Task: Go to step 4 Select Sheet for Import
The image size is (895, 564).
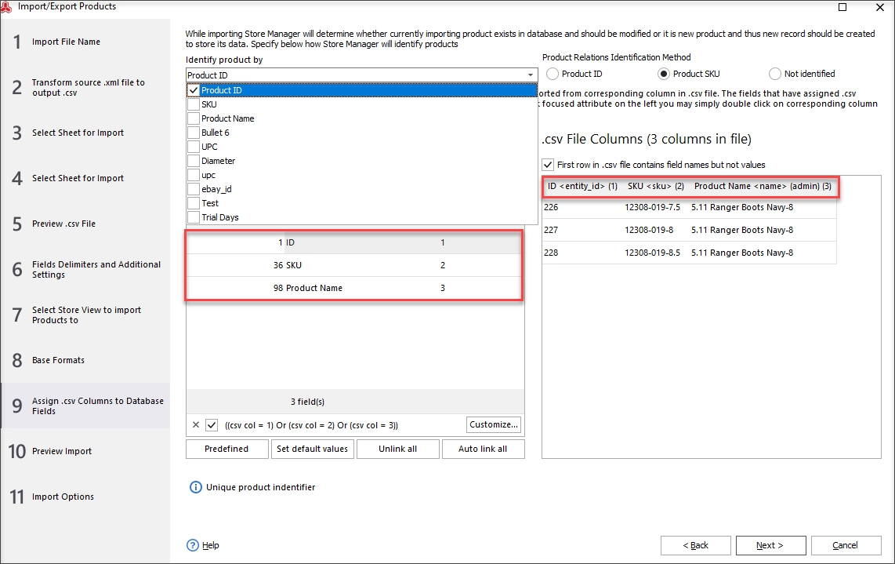Action: pos(85,178)
